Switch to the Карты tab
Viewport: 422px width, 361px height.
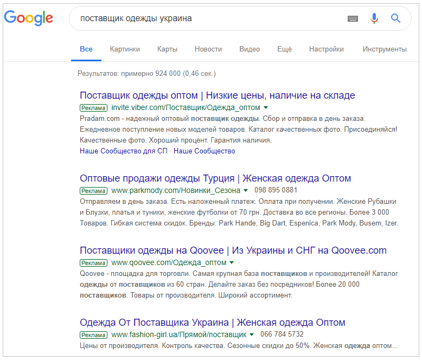coord(168,49)
